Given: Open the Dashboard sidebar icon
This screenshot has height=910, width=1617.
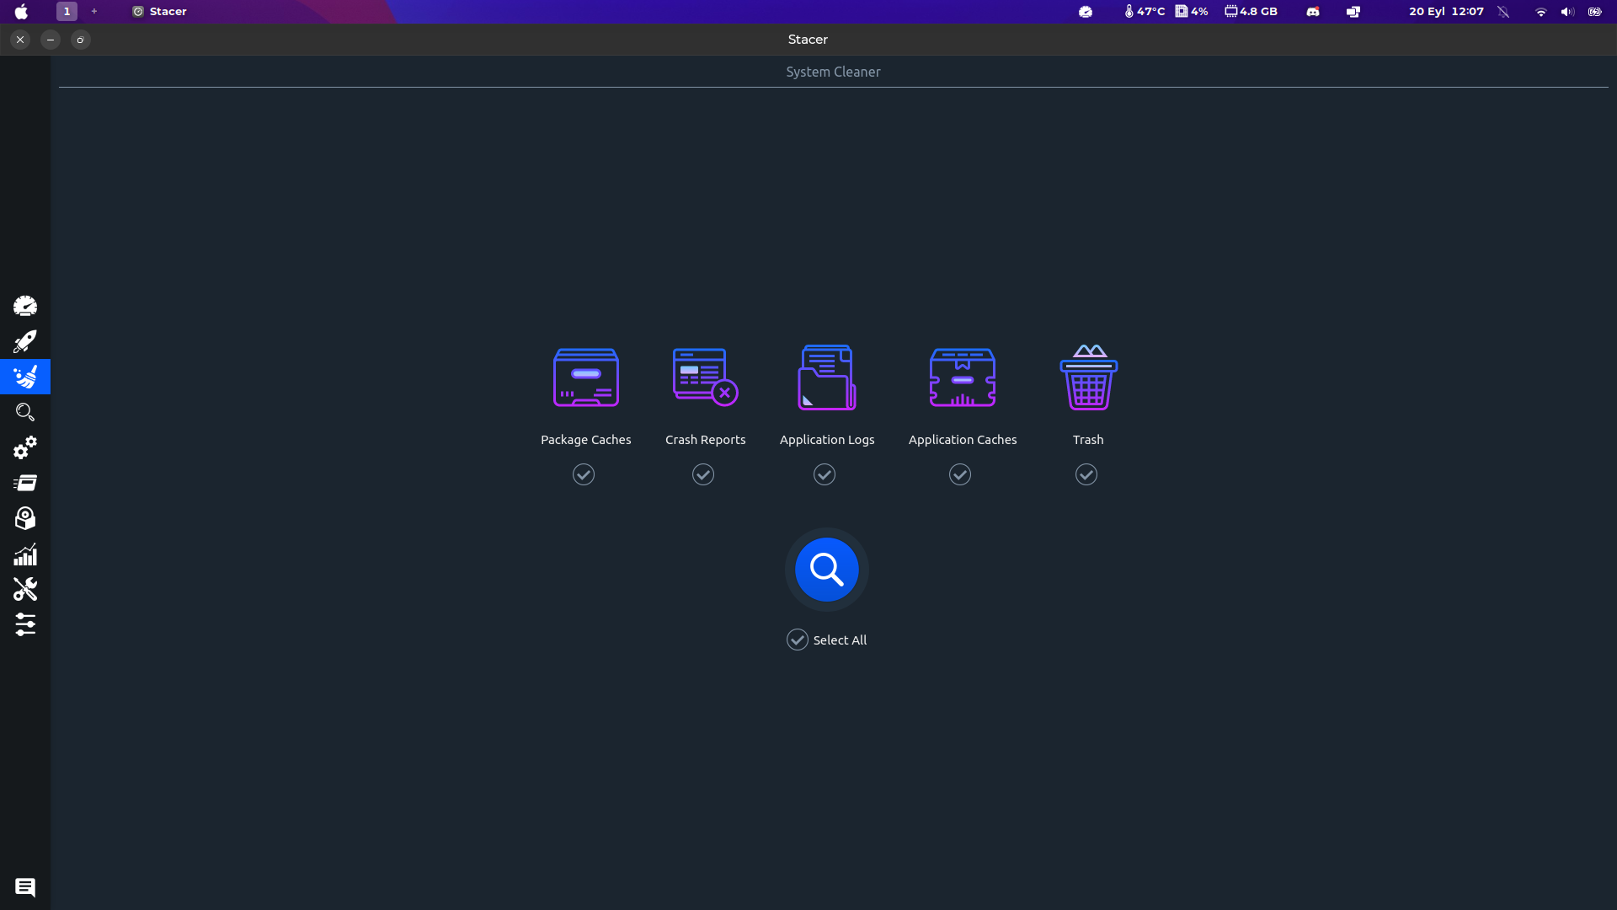Looking at the screenshot, I should 25,306.
